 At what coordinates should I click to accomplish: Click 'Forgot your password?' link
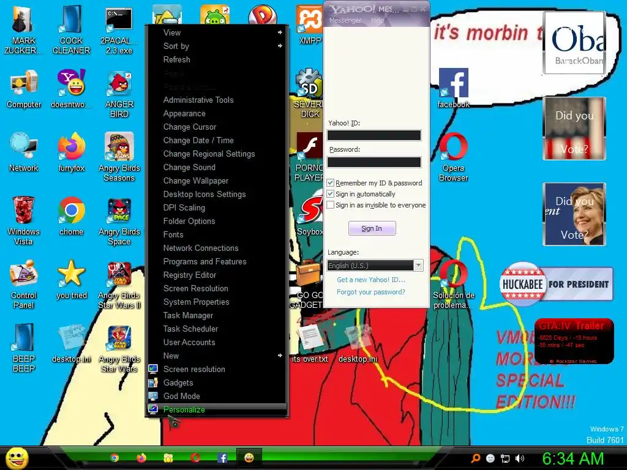(x=370, y=292)
